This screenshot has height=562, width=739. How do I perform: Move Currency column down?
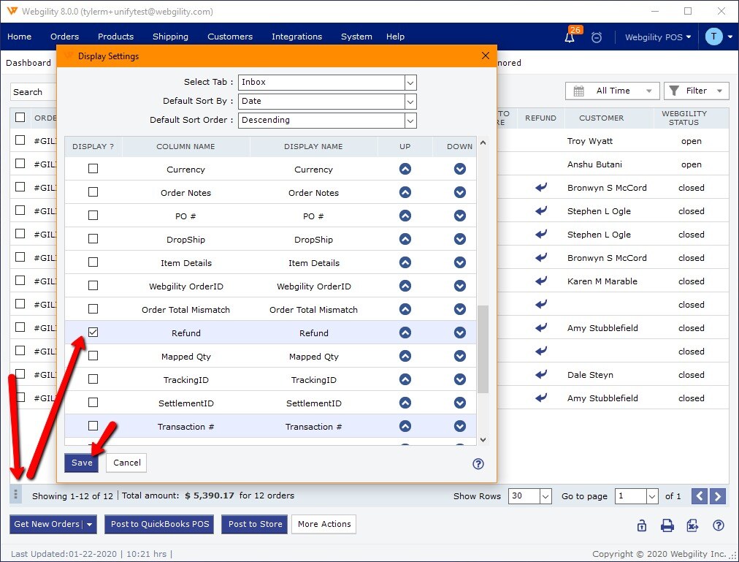[460, 169]
